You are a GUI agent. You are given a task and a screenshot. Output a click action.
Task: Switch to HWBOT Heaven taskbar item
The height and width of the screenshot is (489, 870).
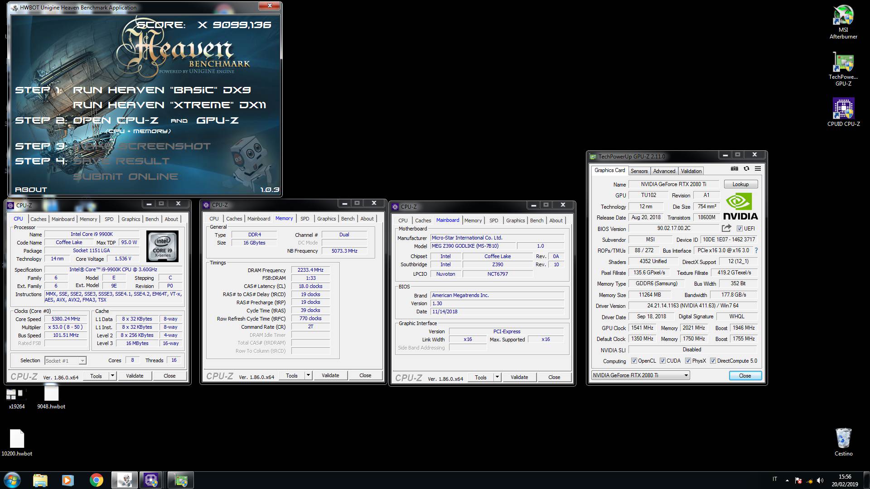[x=125, y=480]
